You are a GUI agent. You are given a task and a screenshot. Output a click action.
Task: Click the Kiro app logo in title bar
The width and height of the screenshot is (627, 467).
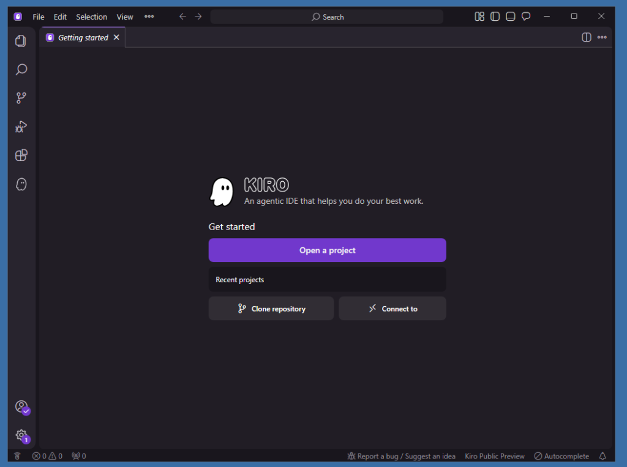coord(18,17)
